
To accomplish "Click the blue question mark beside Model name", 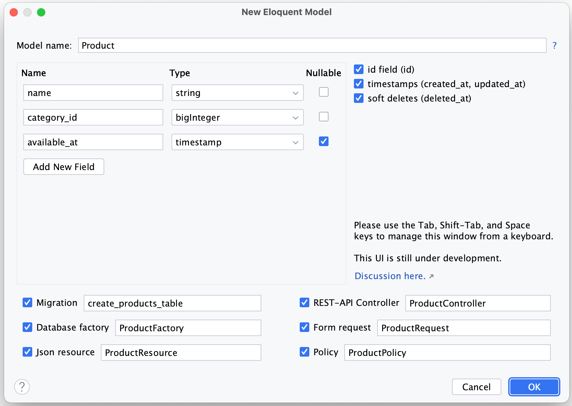I will 555,46.
